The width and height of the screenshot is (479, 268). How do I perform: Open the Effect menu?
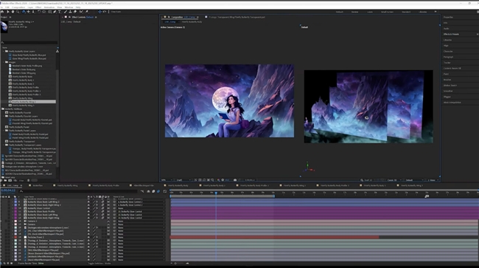(x=38, y=7)
